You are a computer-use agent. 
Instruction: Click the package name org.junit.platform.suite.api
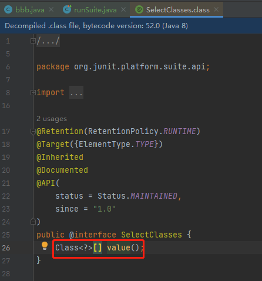pyautogui.click(x=140, y=67)
